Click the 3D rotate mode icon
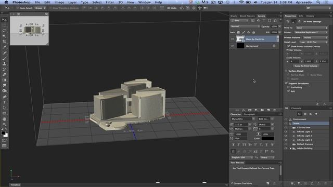333x187 pixels. pyautogui.click(x=182, y=8)
